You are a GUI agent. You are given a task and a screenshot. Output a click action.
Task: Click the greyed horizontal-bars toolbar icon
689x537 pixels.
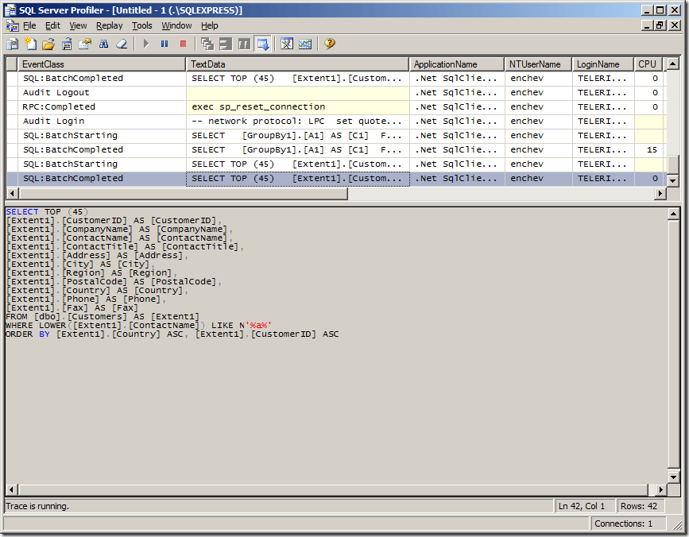click(226, 44)
